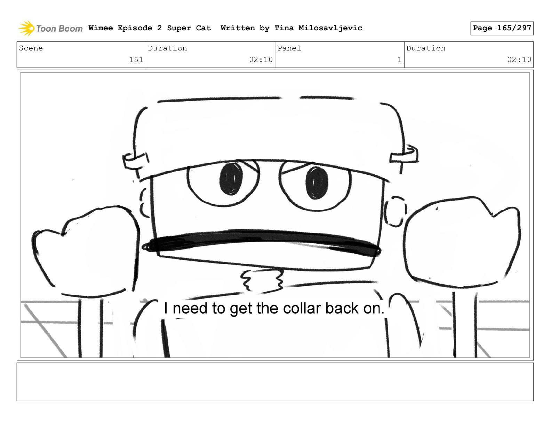Screen dimensions: 551x426
Task: Click the scene duration value beside Scene 151
Action: (x=261, y=60)
